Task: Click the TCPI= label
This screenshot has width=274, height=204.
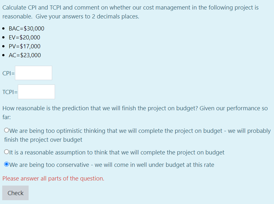Action: pyautogui.click(x=9, y=92)
